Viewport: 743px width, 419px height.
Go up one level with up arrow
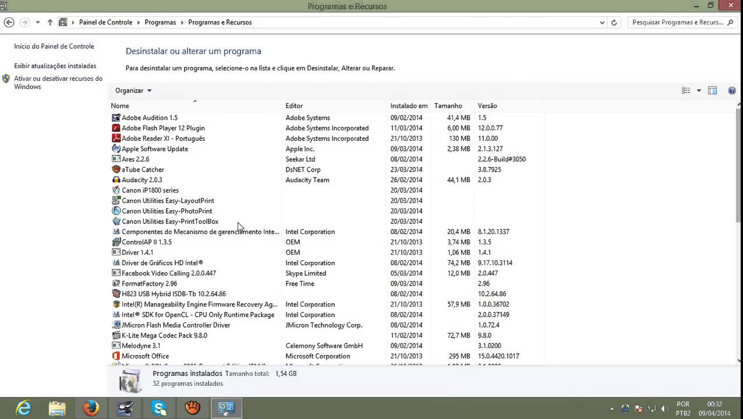coord(50,22)
